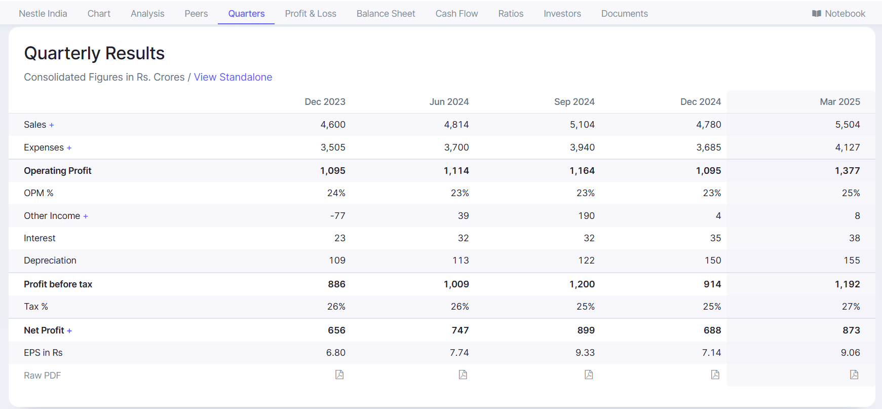The image size is (882, 409).
Task: Open the Balance Sheet tab
Action: 386,14
